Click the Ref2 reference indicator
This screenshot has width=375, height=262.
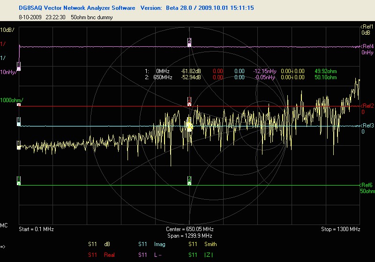coord(367,109)
